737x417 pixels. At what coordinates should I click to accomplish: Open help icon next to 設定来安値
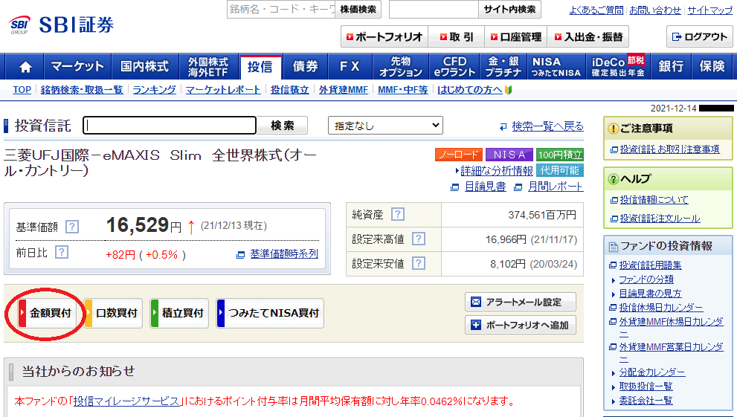coord(418,263)
